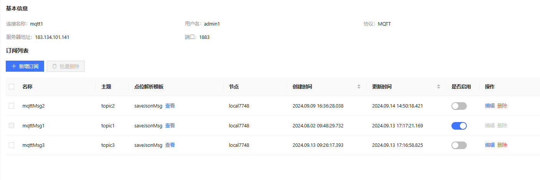
Task: Click local7748 in the mqttMsg3 row
Action: (239, 145)
